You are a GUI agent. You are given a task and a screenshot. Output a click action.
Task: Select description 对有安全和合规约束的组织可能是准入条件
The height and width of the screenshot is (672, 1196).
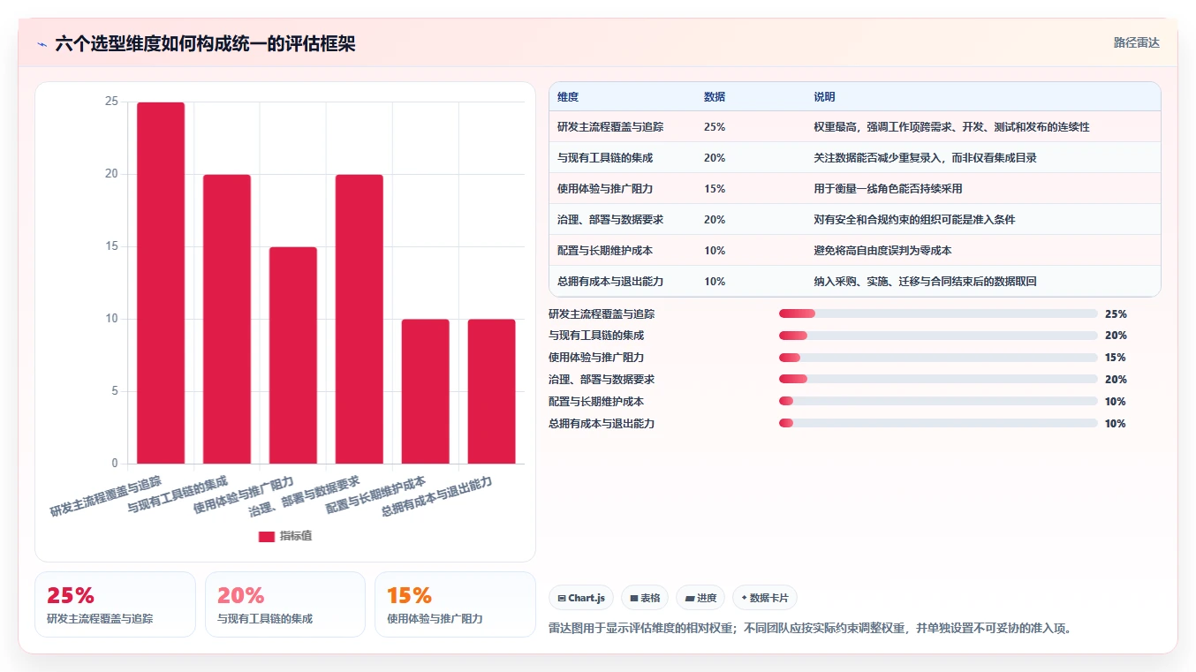pos(914,220)
